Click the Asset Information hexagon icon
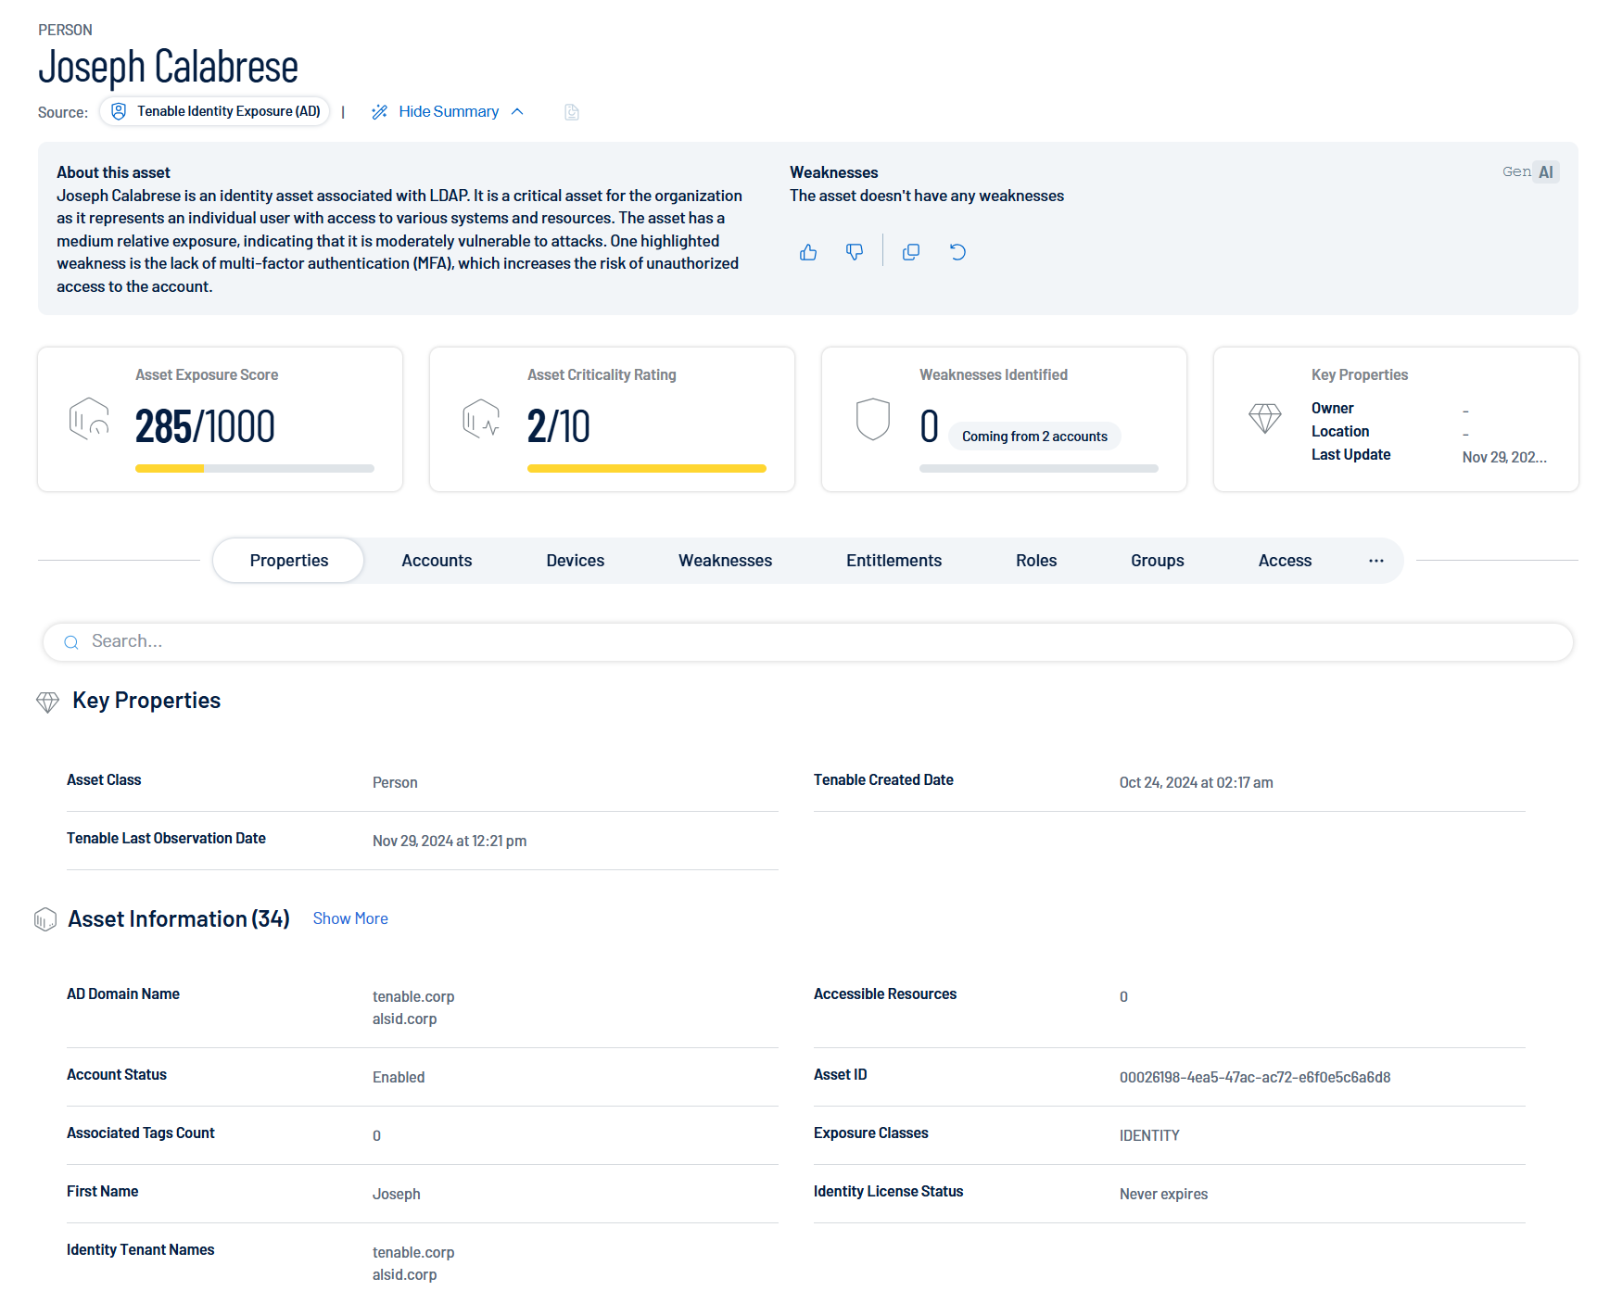The image size is (1597, 1291). tap(45, 919)
